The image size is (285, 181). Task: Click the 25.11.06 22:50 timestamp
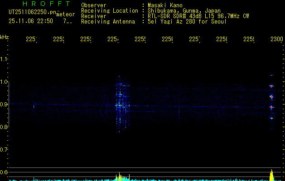[31, 21]
